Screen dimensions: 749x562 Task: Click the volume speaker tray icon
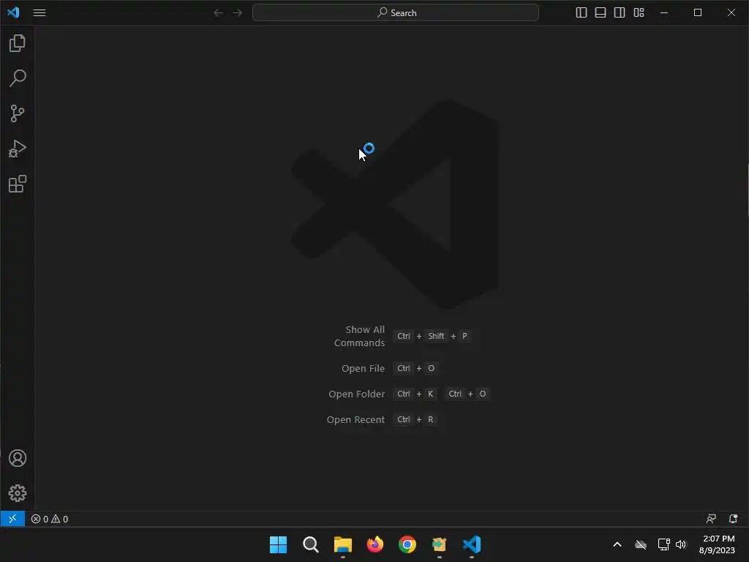pos(681,544)
